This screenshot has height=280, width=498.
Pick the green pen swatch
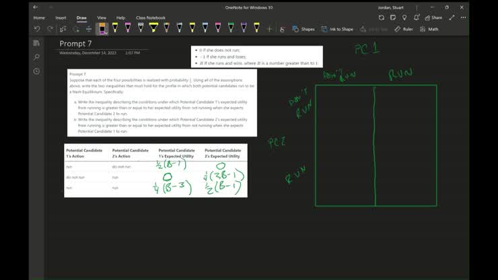[231, 28]
